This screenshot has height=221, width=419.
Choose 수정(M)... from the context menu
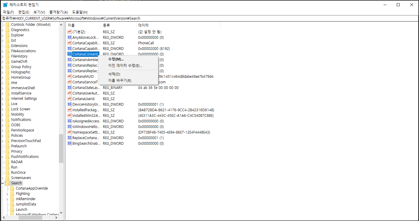(128, 59)
